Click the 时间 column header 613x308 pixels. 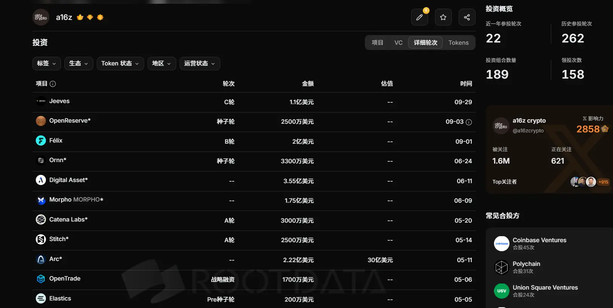click(x=466, y=84)
